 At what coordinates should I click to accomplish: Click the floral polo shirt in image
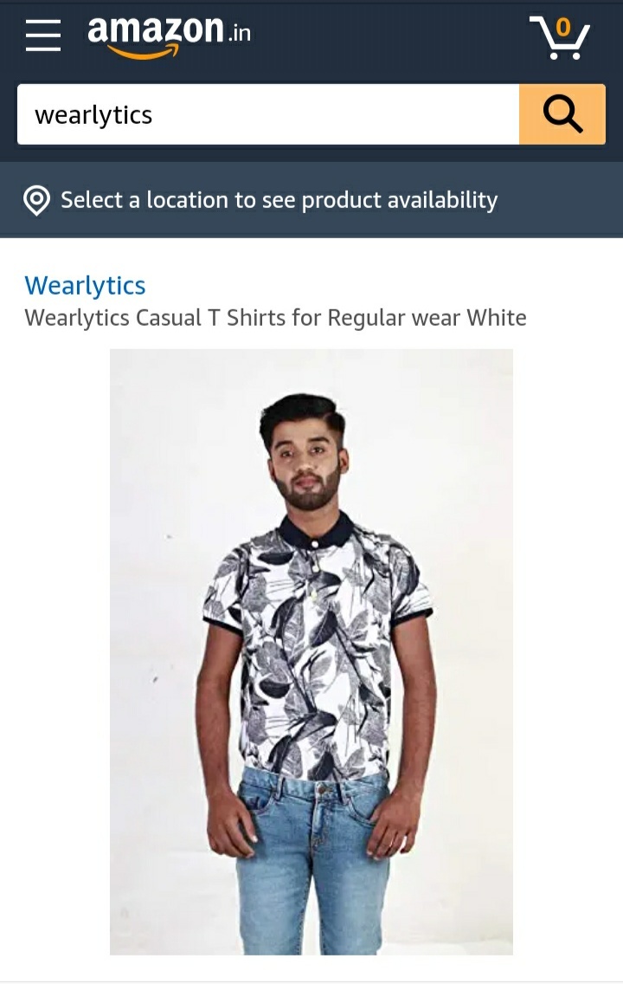[315, 646]
